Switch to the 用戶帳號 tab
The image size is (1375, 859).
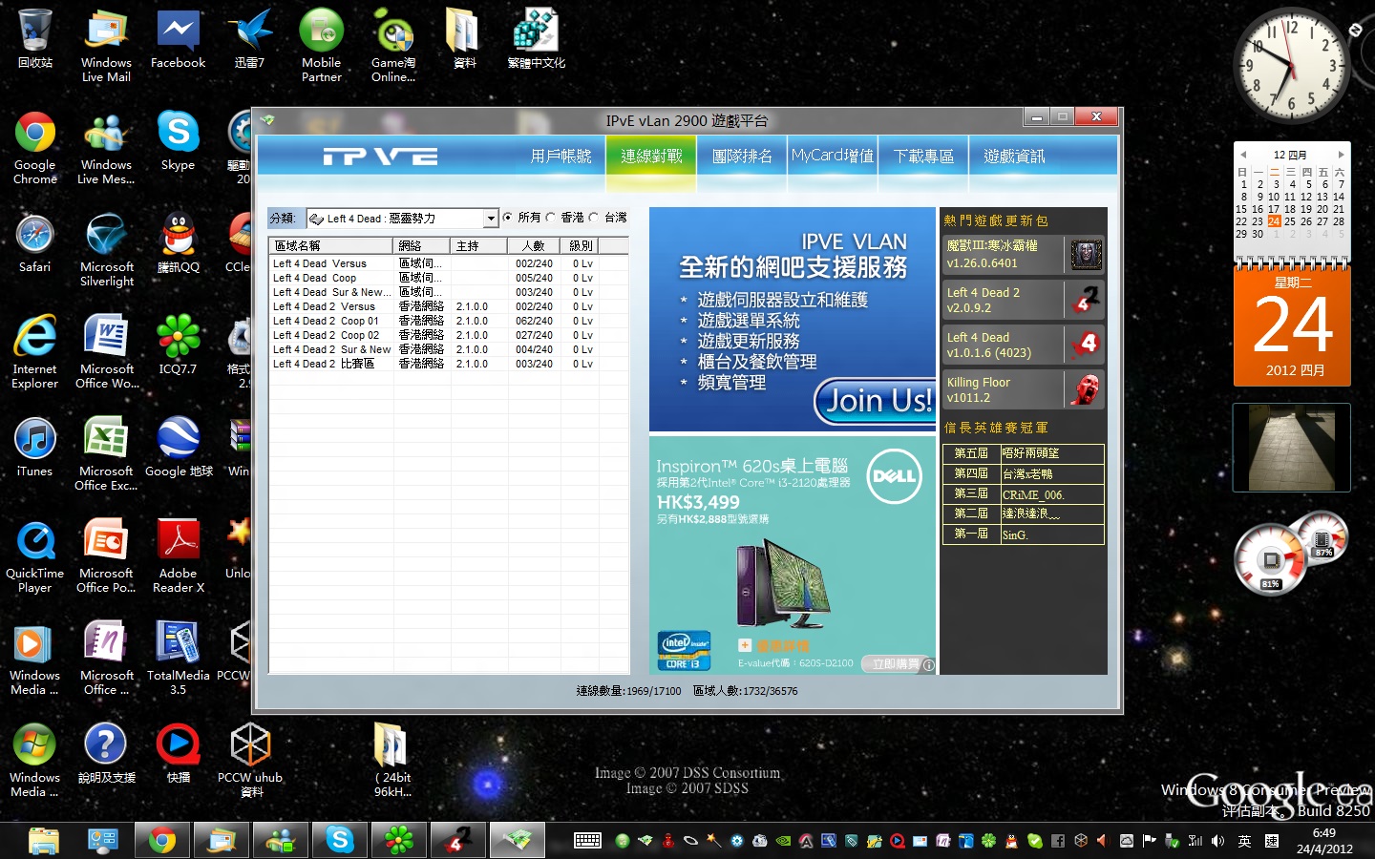[561, 157]
